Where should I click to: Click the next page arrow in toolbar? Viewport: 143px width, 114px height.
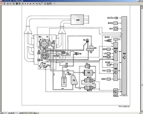[28, 4]
